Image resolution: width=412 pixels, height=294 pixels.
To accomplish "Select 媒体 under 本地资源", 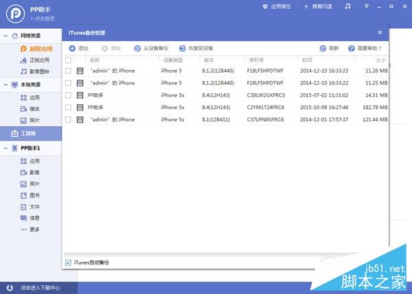I will point(30,109).
